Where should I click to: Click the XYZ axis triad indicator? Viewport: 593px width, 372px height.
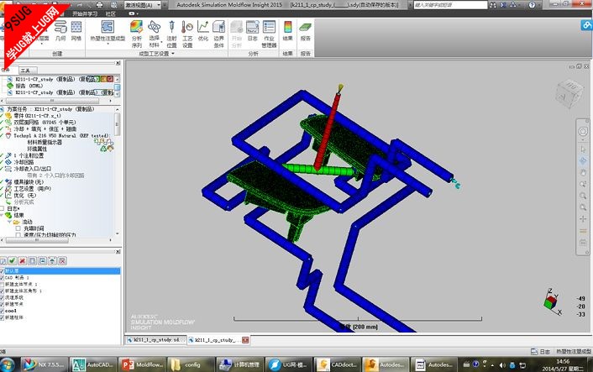click(x=552, y=302)
